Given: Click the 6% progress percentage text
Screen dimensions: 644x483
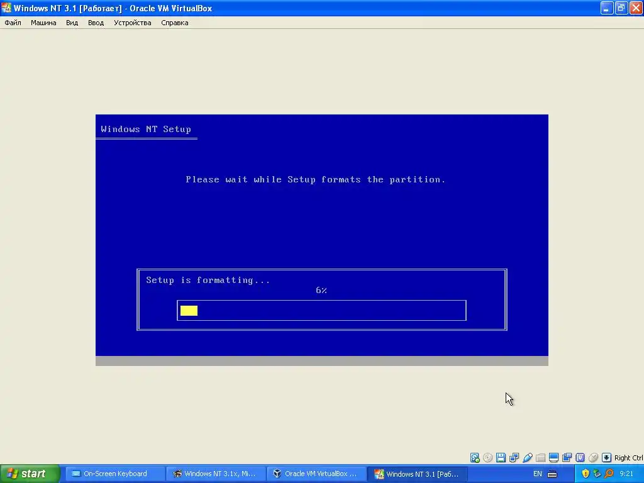Looking at the screenshot, I should tap(321, 291).
